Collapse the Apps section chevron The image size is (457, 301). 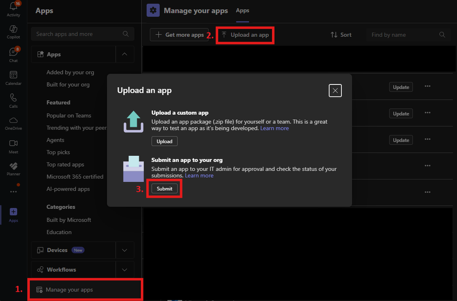[x=125, y=54]
